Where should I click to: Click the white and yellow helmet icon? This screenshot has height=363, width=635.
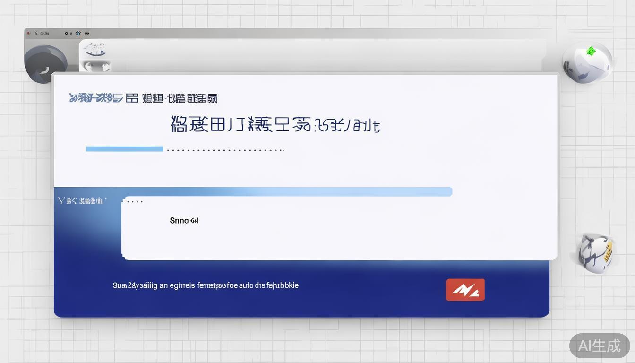pos(596,253)
